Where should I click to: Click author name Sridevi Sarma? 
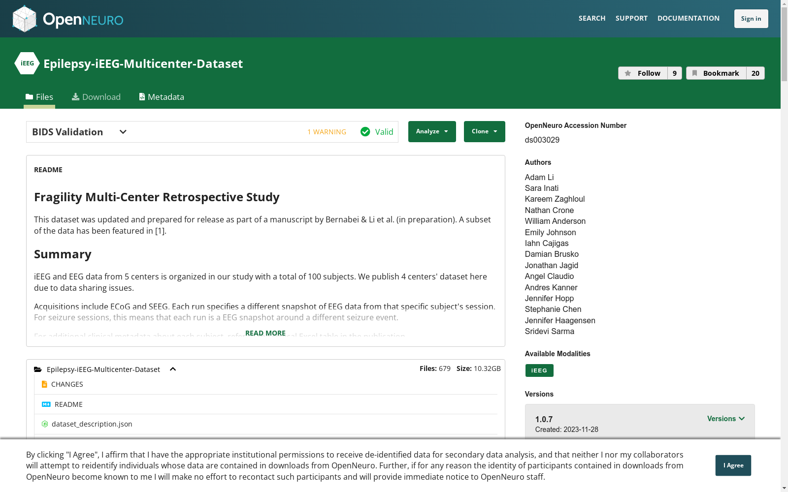coord(550,331)
